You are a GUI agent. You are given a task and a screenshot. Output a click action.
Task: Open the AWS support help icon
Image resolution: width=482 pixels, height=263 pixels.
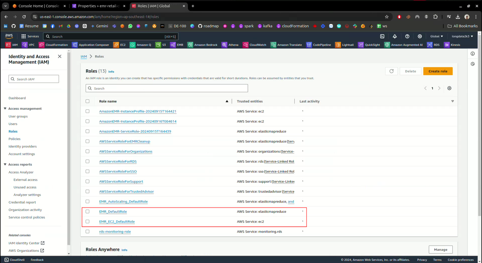tap(407, 36)
